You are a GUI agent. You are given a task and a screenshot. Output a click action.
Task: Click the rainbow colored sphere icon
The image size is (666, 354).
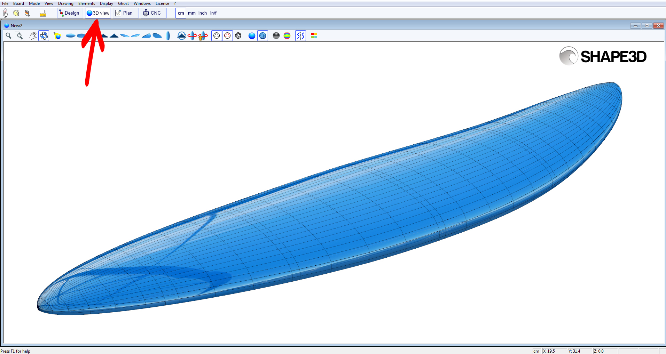pyautogui.click(x=287, y=35)
